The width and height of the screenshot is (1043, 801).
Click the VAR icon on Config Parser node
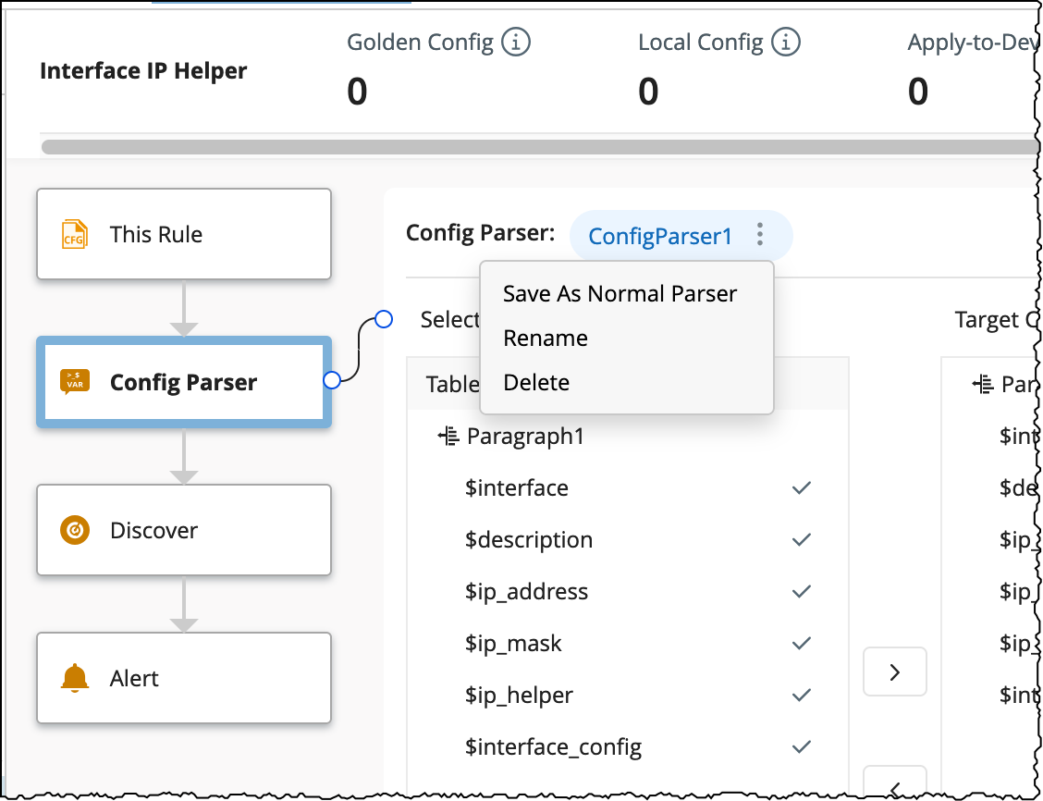pos(75,382)
